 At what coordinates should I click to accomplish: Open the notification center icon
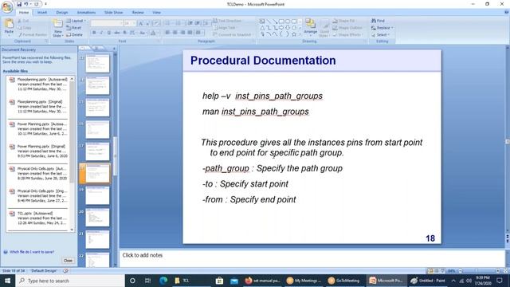500,281
